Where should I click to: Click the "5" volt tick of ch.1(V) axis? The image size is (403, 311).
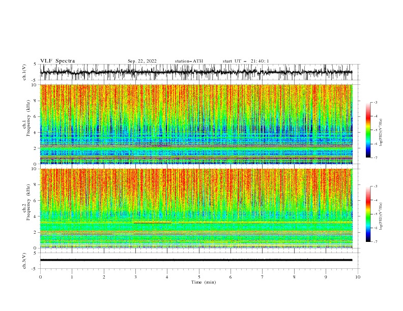(x=35, y=65)
